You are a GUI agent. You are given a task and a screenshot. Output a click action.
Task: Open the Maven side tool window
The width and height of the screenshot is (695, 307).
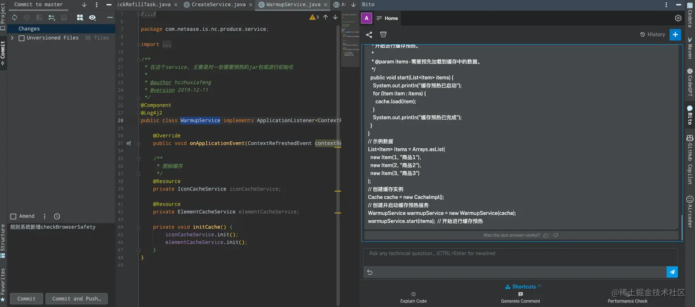(690, 49)
